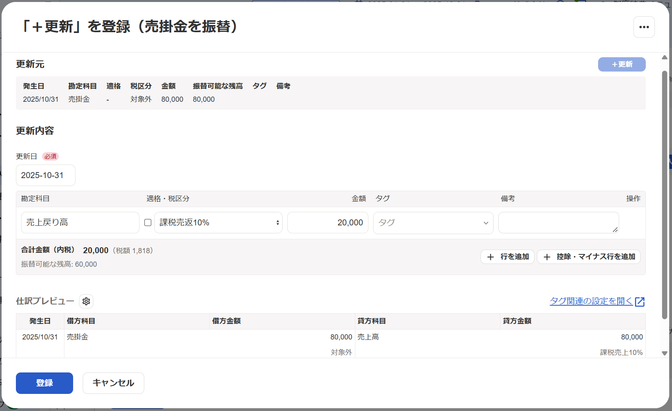Click the 行を追加 button
Screen dimensions: 672x411
507,257
